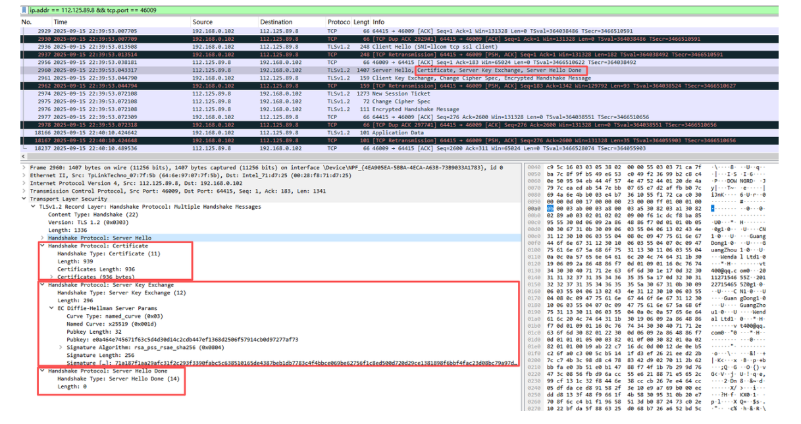This screenshot has height=424, width=801.
Task: Collapse the Transport Layer Security node
Action: click(24, 199)
